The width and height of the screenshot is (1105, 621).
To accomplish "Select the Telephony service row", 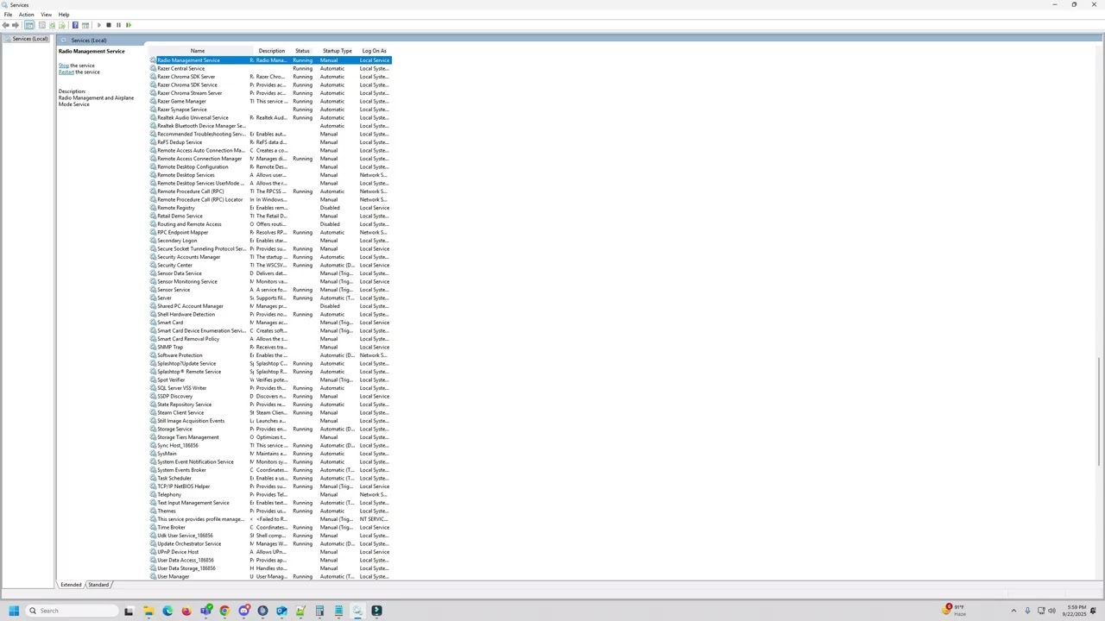I will pos(270,494).
